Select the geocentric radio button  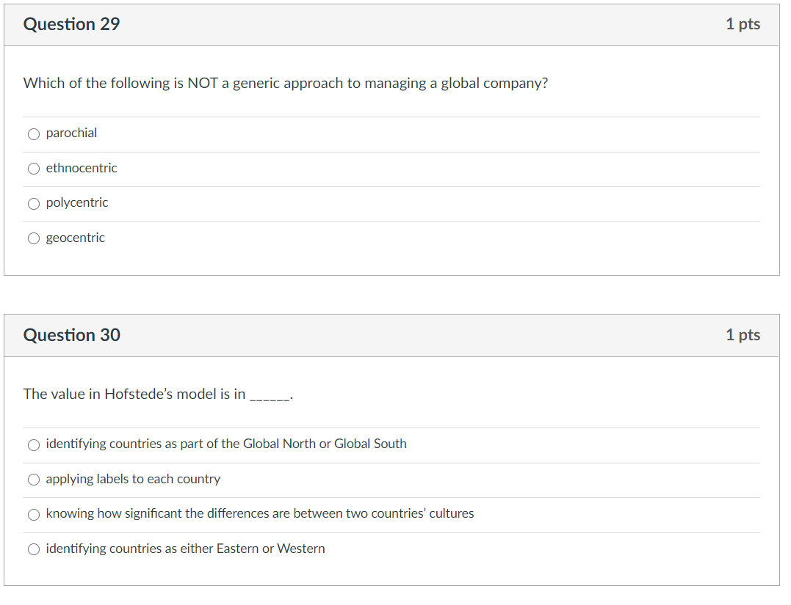[34, 238]
